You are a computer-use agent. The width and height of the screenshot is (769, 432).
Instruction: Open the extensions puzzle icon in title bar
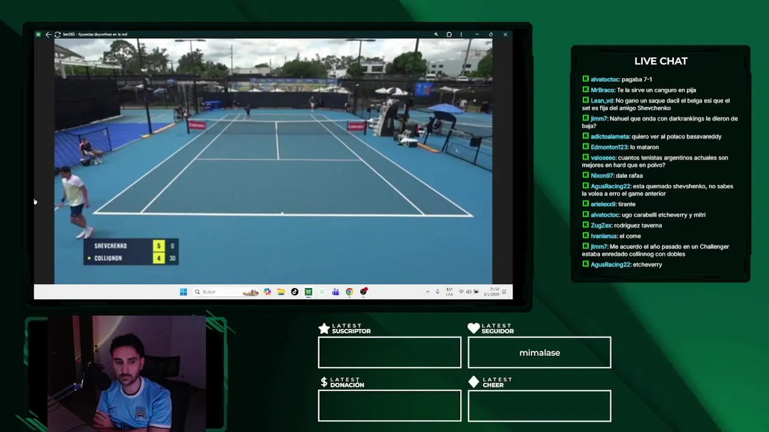coord(449,34)
